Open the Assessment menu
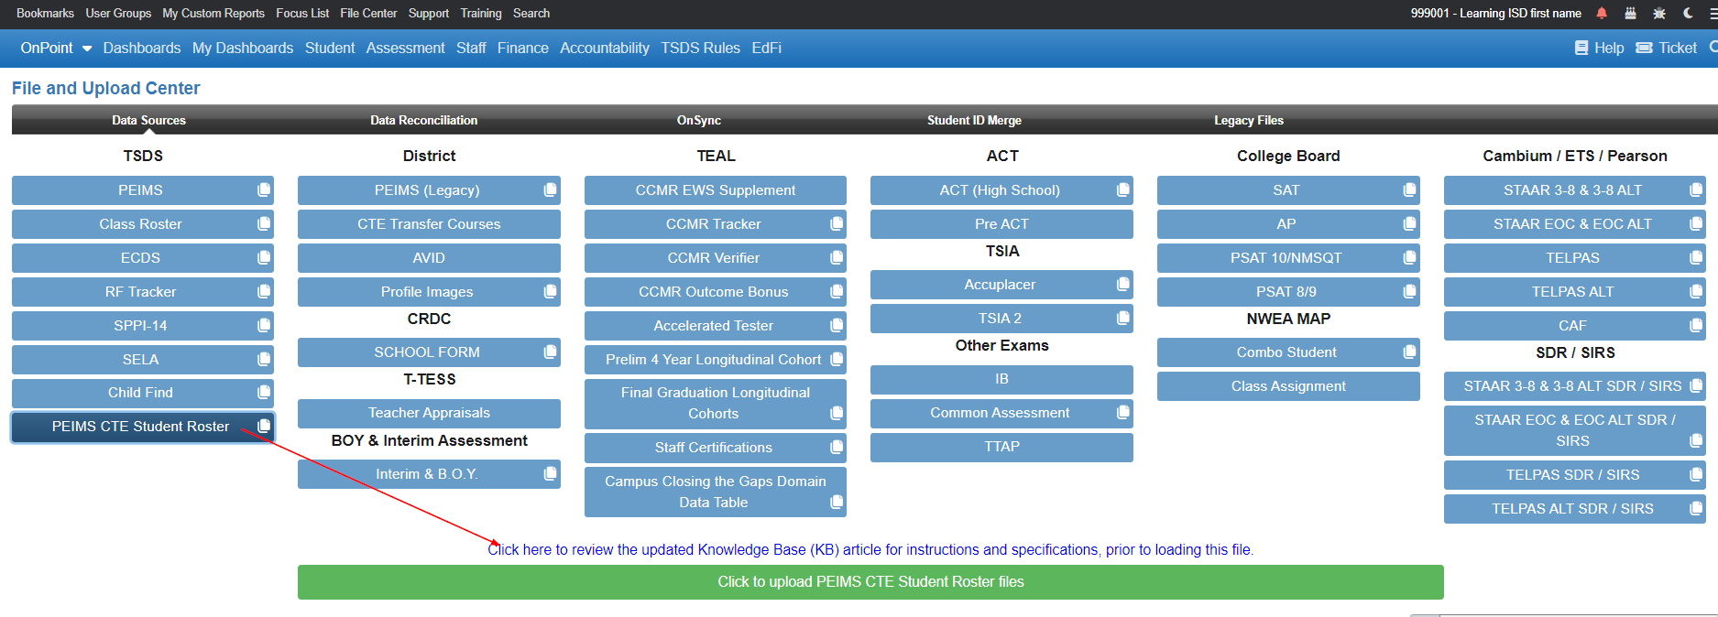The height and width of the screenshot is (617, 1718). (x=405, y=48)
